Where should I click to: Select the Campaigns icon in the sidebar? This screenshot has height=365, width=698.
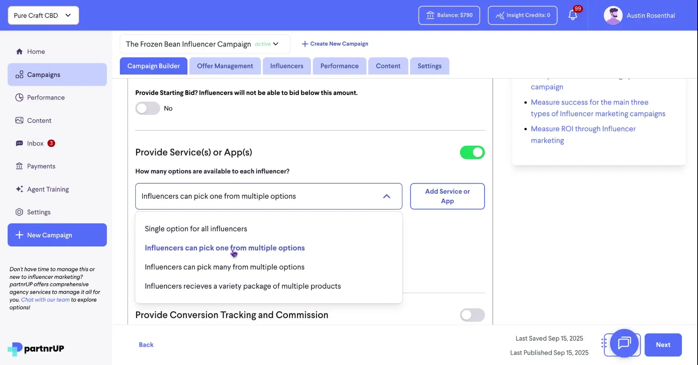pos(20,75)
